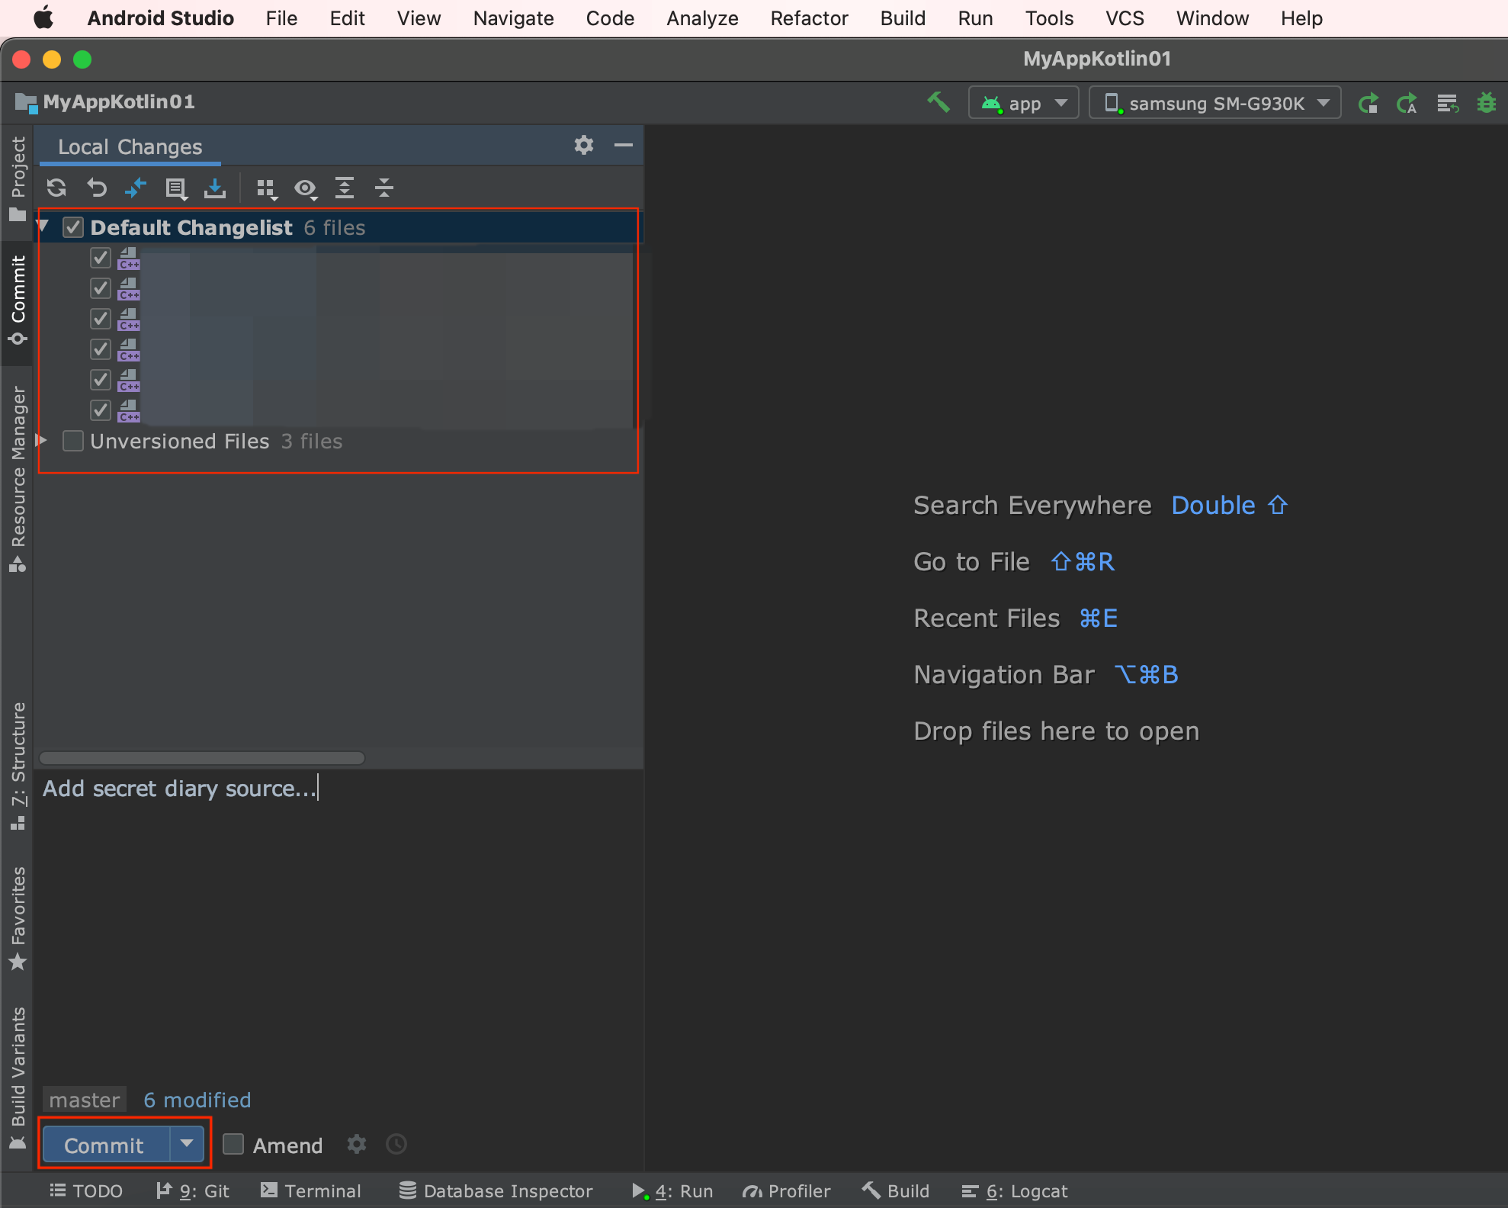The image size is (1508, 1208).
Task: Uncheck the second C++ file checkbox
Action: 101,288
